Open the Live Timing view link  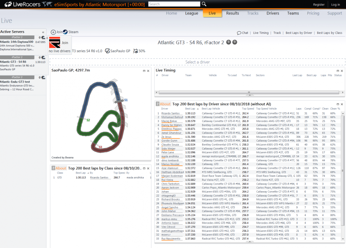[261, 33]
